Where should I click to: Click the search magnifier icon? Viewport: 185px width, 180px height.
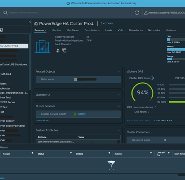pyautogui.click(x=5, y=13)
